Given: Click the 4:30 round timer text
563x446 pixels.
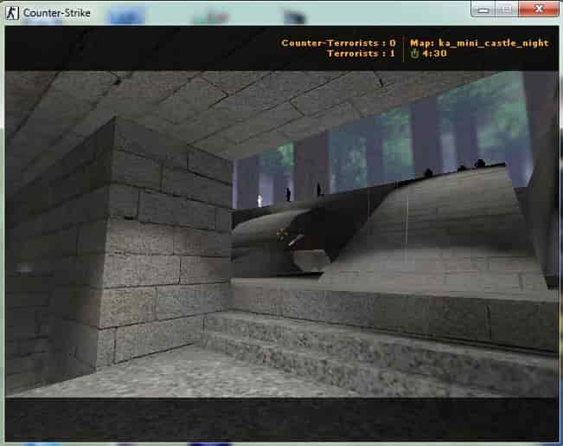Looking at the screenshot, I should click(x=434, y=54).
